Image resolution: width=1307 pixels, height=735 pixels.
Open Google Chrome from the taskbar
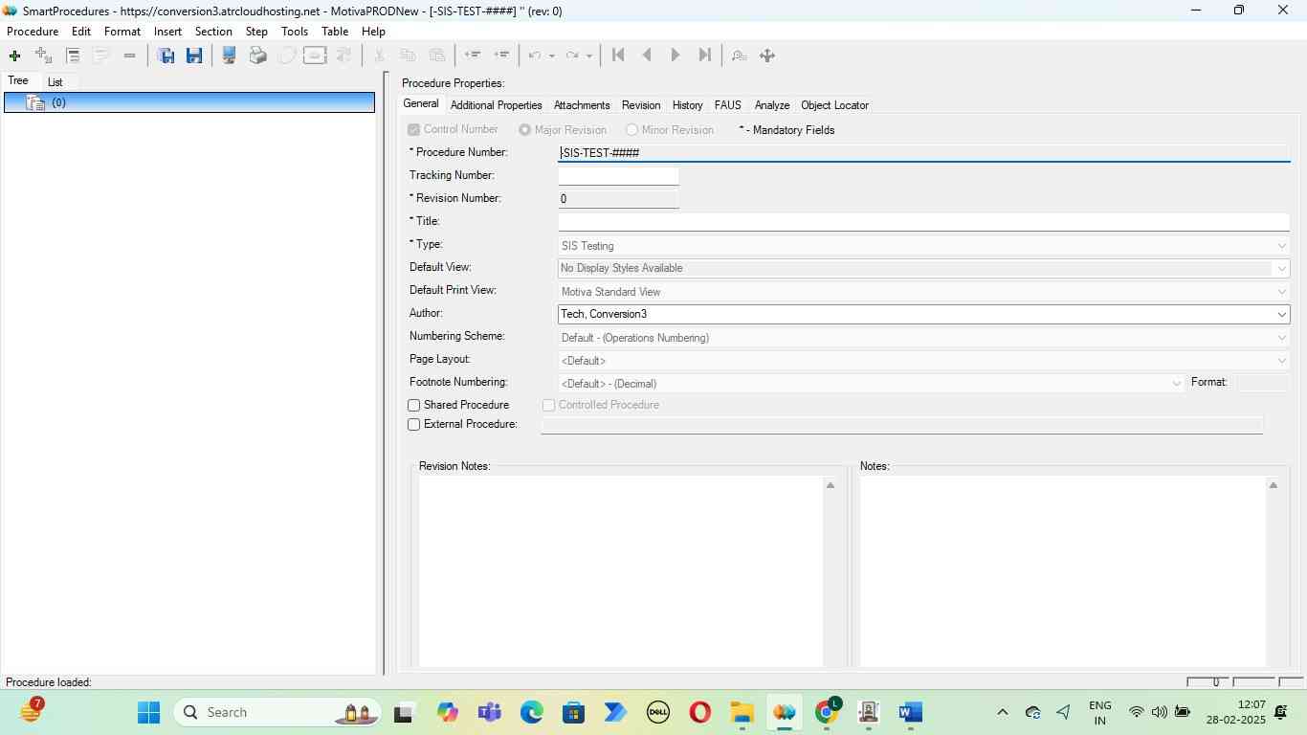click(827, 712)
